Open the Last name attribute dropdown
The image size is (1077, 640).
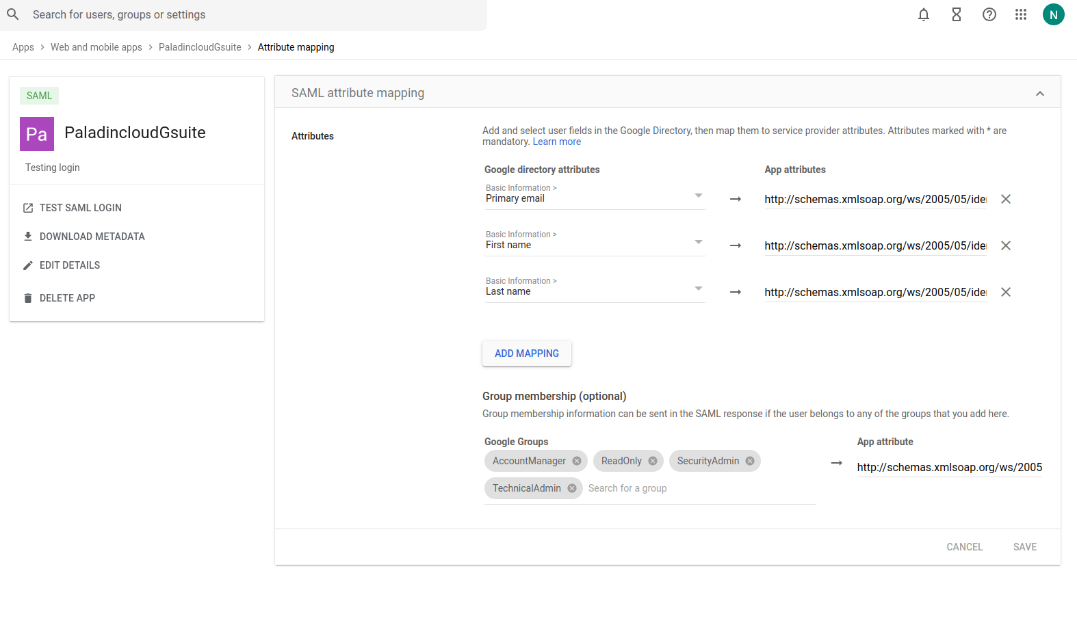[595, 288]
